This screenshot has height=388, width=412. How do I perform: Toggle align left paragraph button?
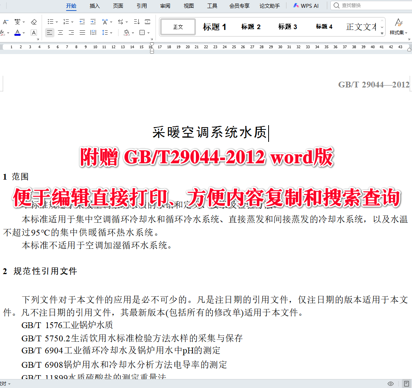point(50,33)
